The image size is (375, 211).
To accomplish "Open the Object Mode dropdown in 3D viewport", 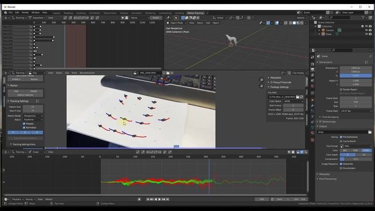I will pyautogui.click(x=176, y=23).
